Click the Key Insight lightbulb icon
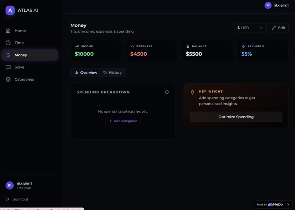 coord(192,92)
